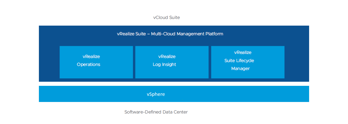Click the vRealize Log Insight box
The width and height of the screenshot is (348, 124).
[x=172, y=62]
